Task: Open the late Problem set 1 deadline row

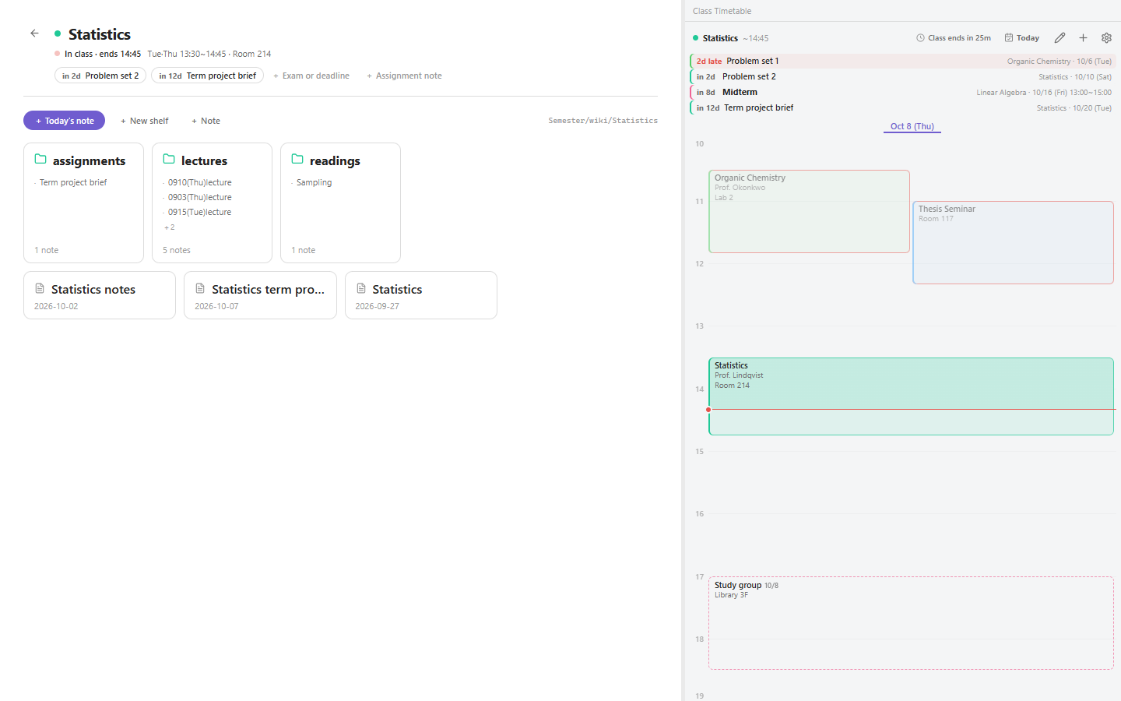Action: (x=903, y=61)
